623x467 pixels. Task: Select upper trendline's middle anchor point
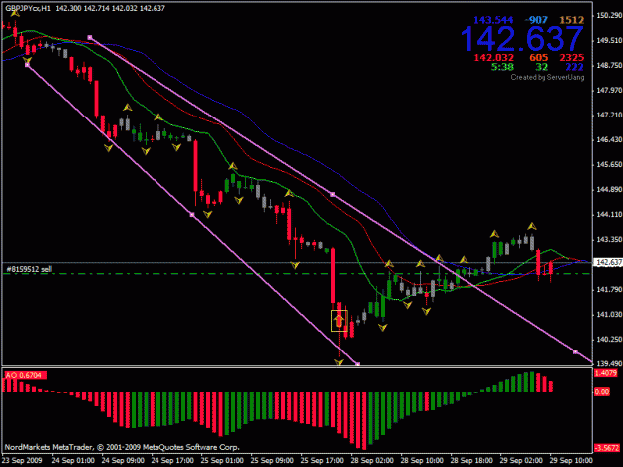pos(333,195)
